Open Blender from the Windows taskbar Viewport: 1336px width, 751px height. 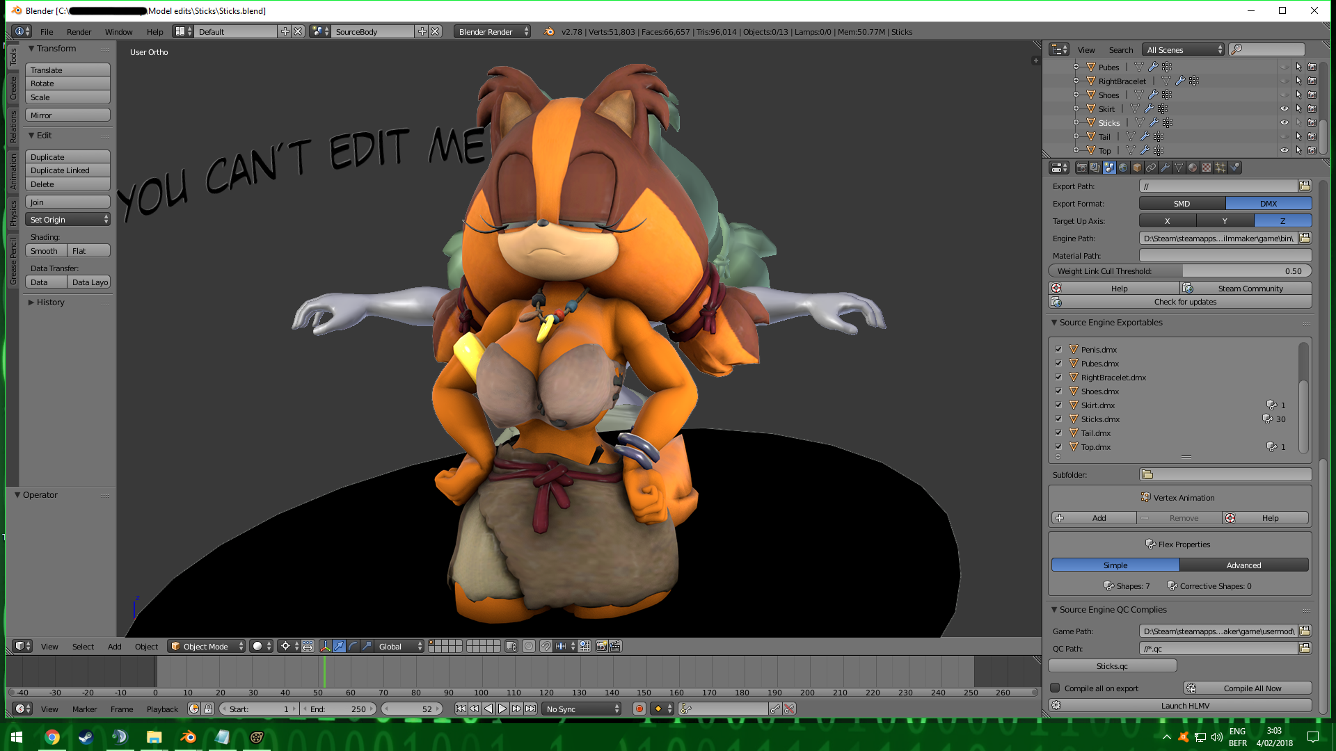click(188, 737)
